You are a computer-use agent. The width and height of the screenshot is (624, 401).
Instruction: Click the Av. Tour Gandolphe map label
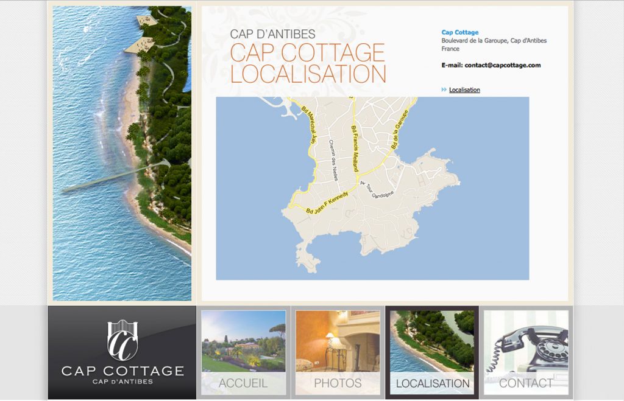click(377, 190)
